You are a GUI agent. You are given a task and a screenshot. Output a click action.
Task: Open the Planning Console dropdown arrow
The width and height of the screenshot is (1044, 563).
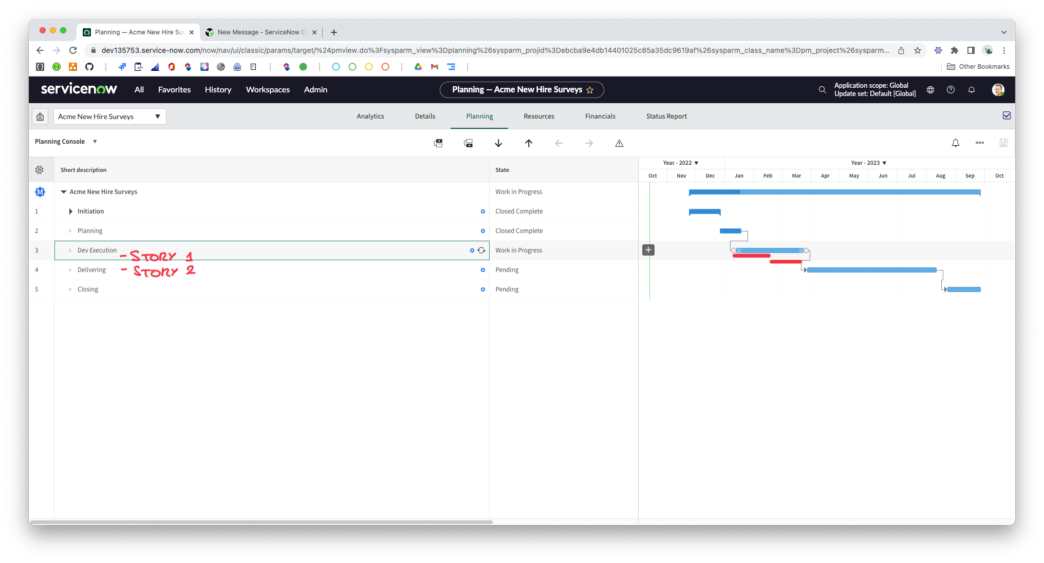click(95, 142)
